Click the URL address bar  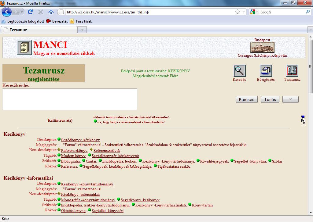pos(150,12)
